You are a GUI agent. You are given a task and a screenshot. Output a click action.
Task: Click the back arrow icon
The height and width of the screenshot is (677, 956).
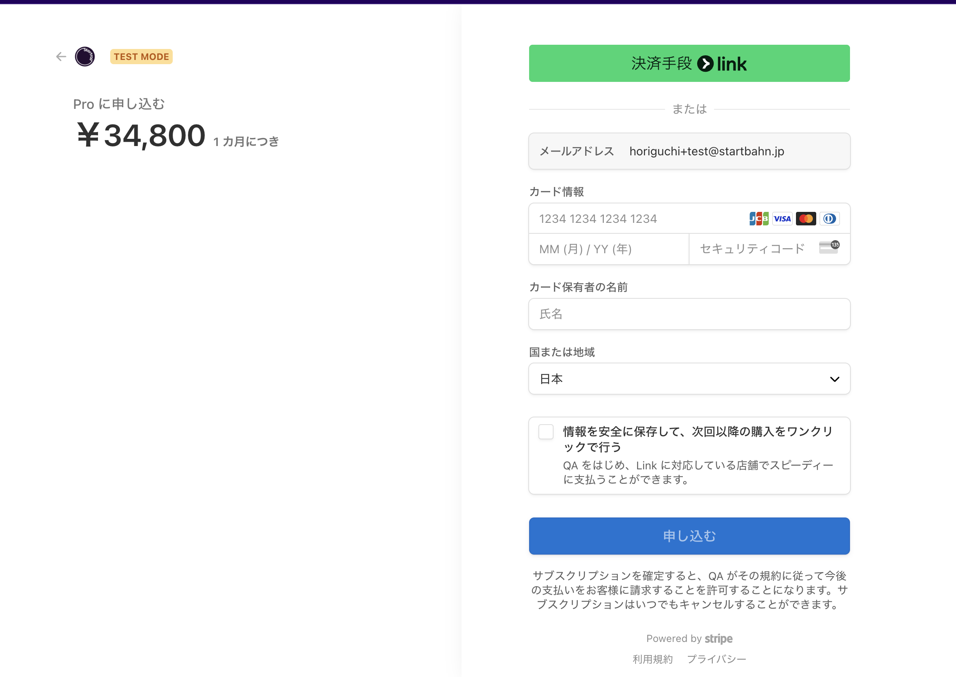point(61,57)
